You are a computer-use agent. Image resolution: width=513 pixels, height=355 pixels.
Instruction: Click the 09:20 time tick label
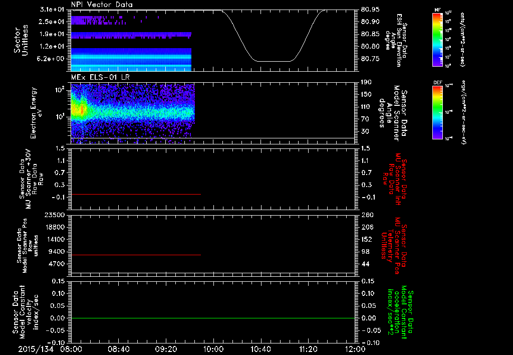pyautogui.click(x=166, y=349)
